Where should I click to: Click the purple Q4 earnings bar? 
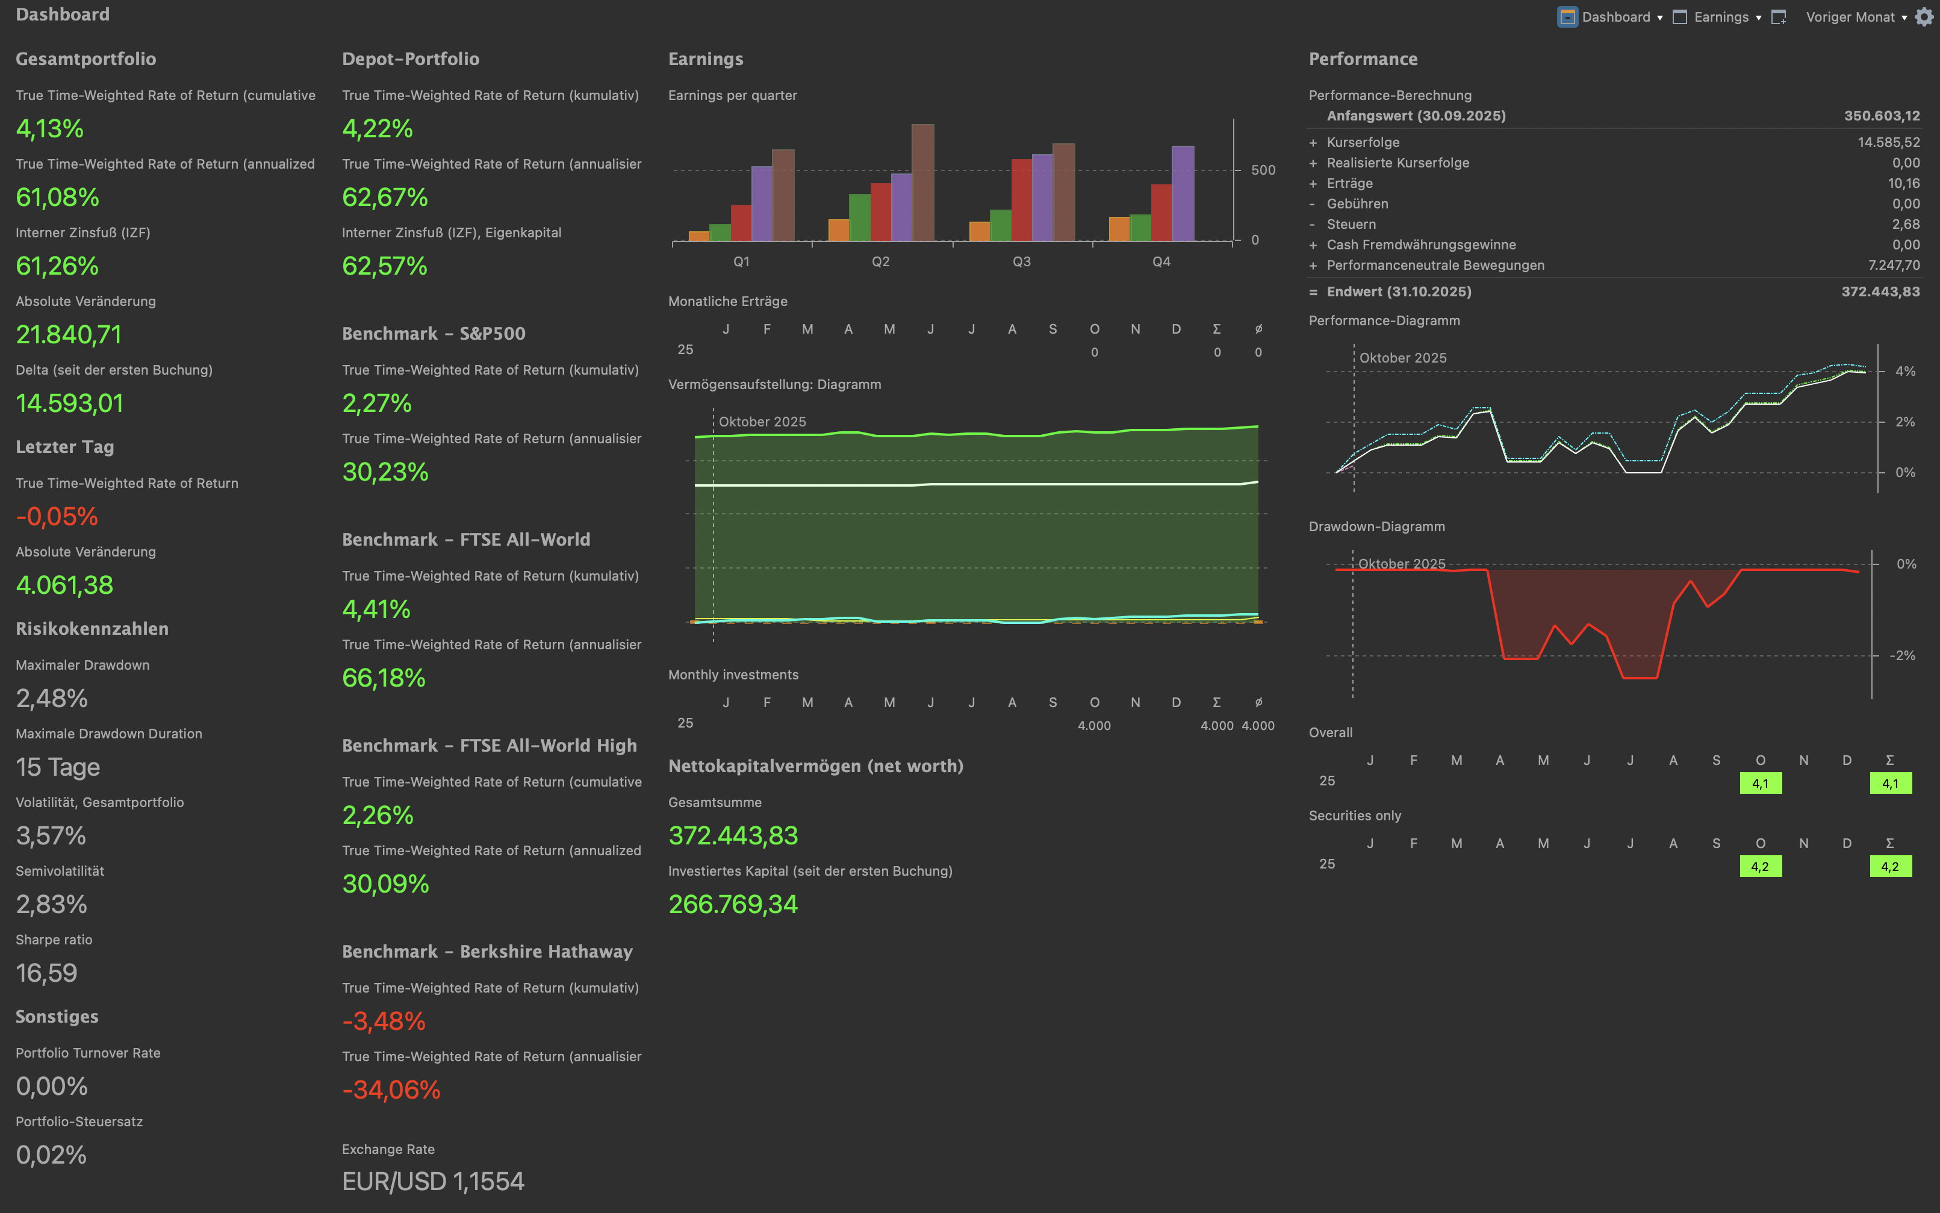[x=1182, y=193]
